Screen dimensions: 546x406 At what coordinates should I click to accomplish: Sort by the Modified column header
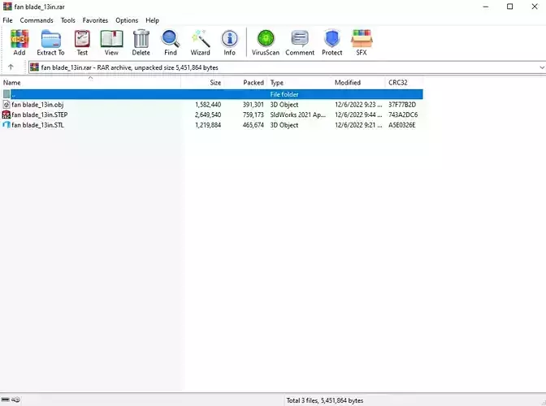tap(358, 83)
